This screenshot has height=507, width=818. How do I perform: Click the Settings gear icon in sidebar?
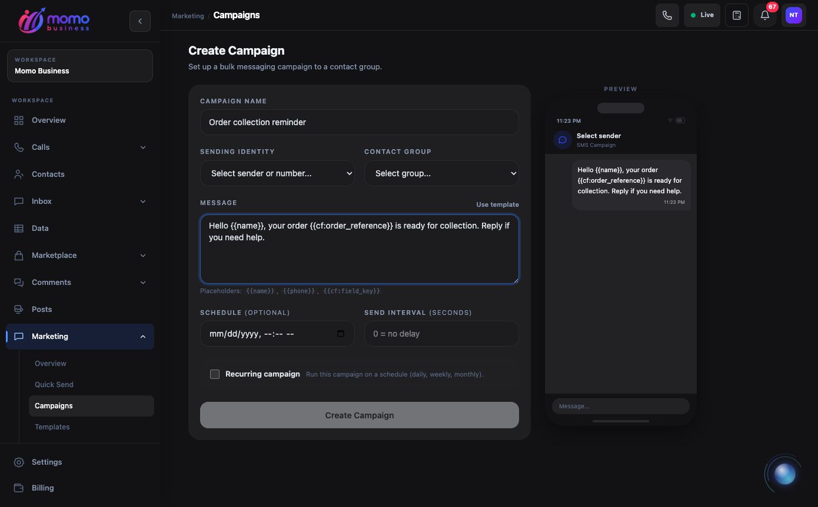19,462
